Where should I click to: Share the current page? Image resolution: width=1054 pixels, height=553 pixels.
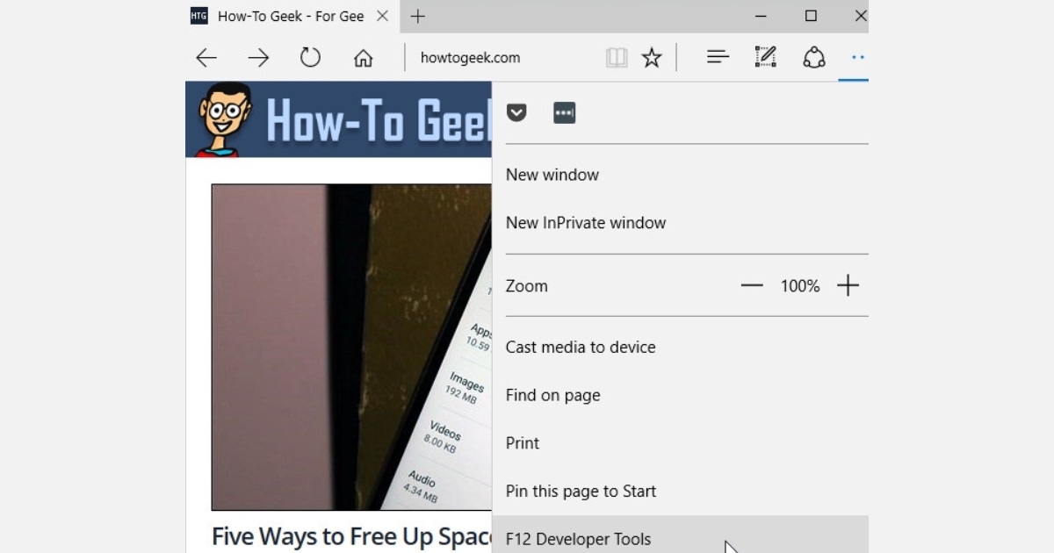[814, 57]
